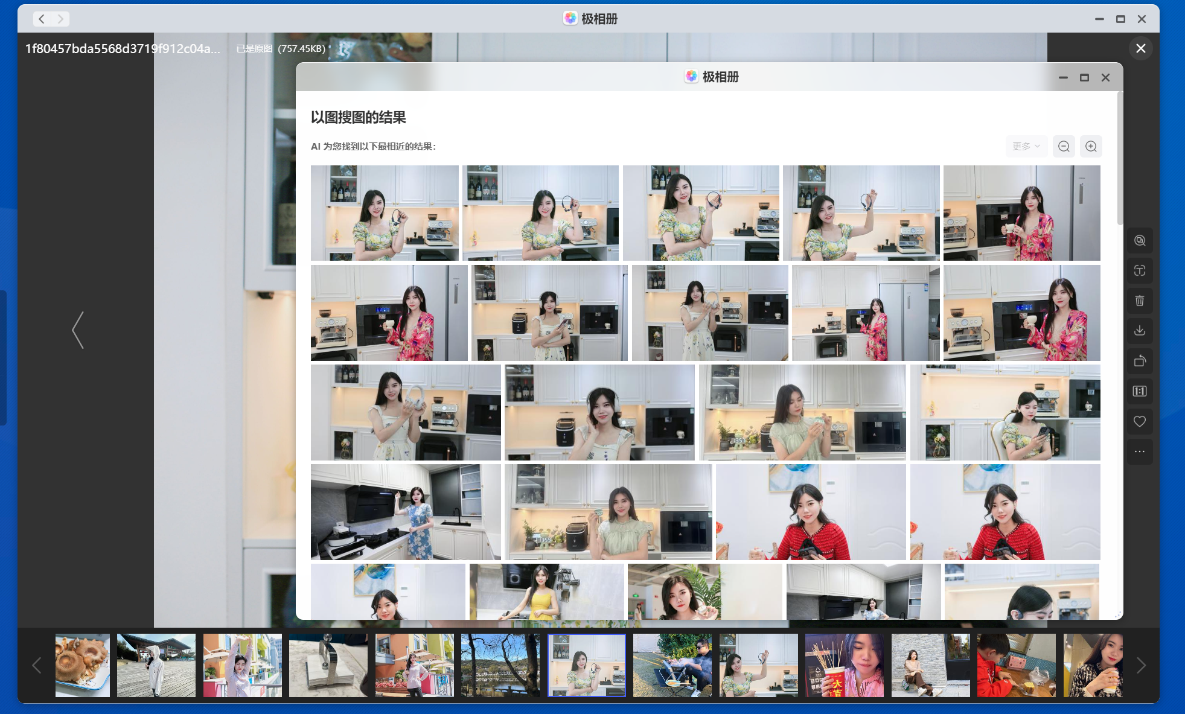Rotate the current photo
1185x714 pixels.
click(x=1140, y=361)
